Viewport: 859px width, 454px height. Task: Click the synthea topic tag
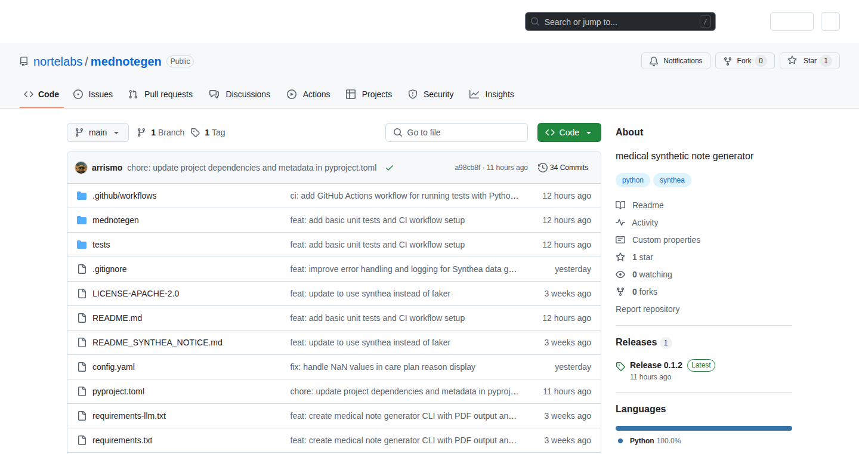click(x=672, y=180)
